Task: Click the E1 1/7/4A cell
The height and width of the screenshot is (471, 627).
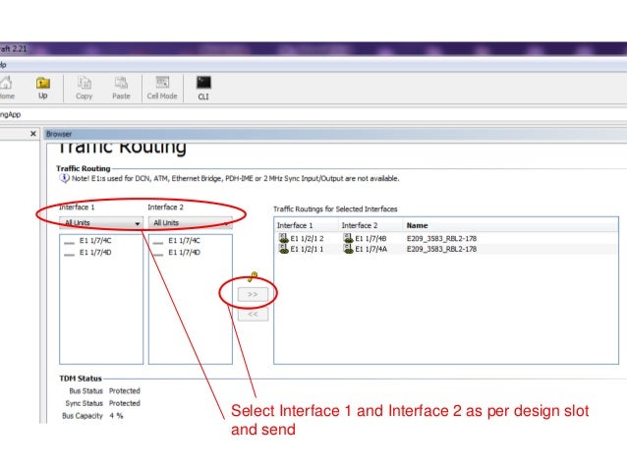Action: coord(370,249)
